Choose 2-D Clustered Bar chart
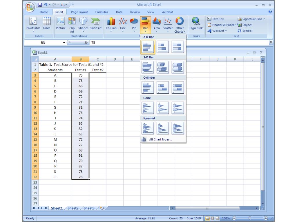The image size is (297, 222). 148,47
